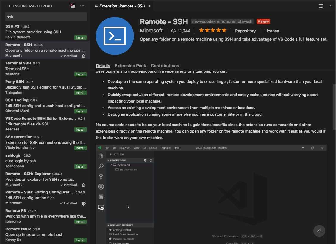The image size is (336, 244).
Task: Install the SSHExtension extension
Action: [x=81, y=148]
